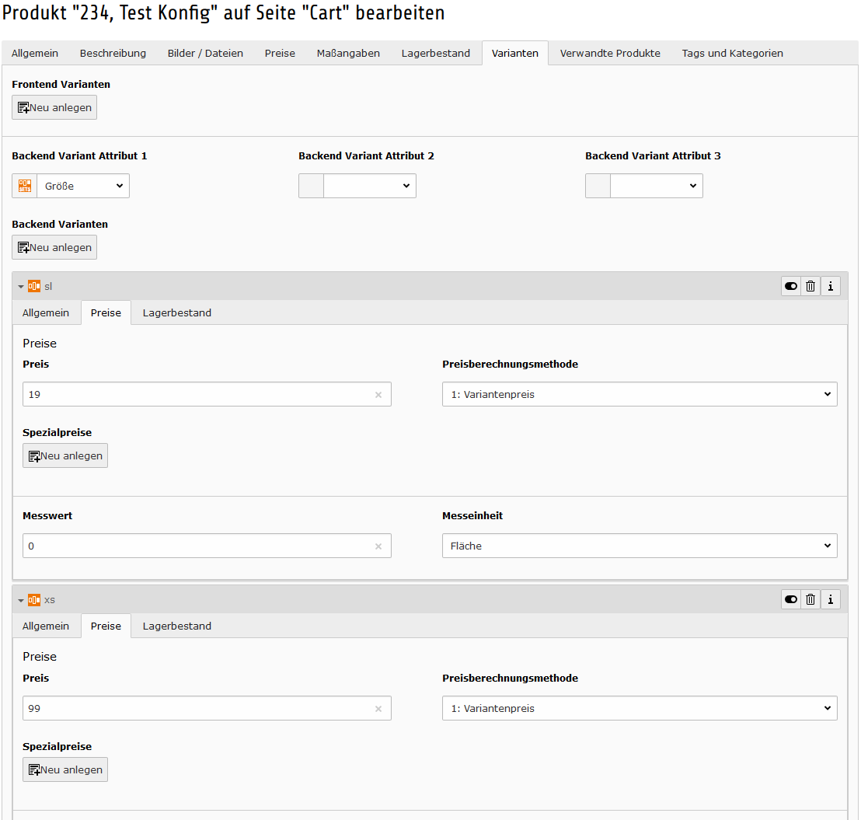This screenshot has height=820, width=861.
Task: Collapse the xs variant record
Action: click(21, 600)
